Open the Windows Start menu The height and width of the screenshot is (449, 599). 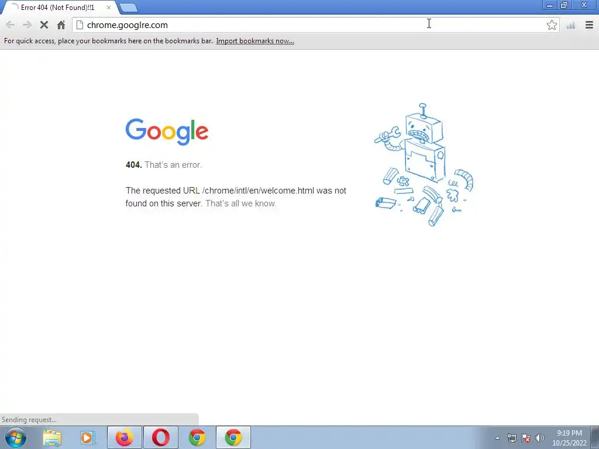[x=16, y=437]
